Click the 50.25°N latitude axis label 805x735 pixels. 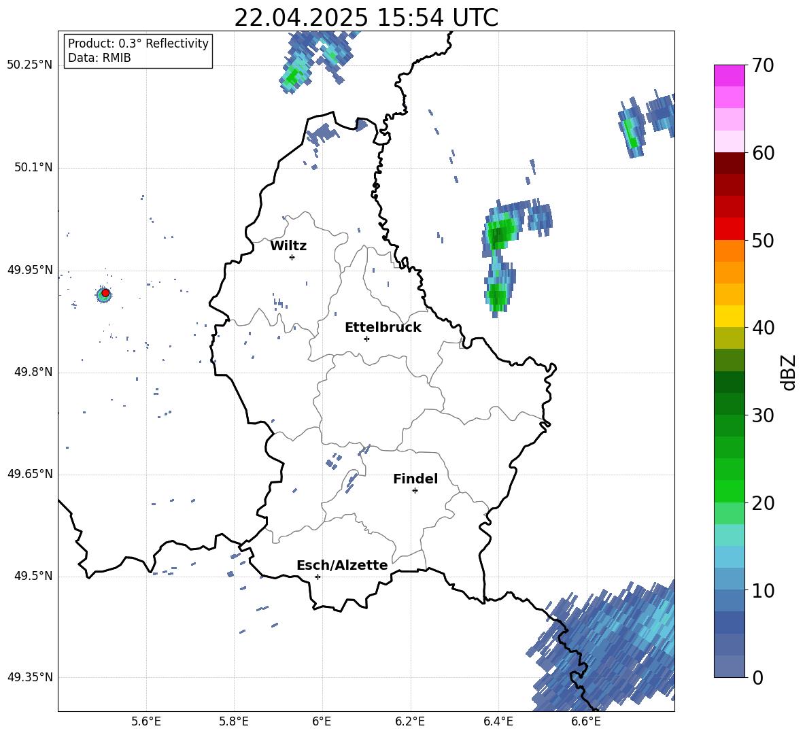pyautogui.click(x=30, y=65)
